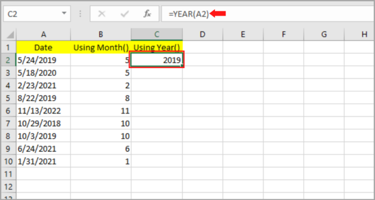Select column A header
Viewport: 375px width, 200px height.
[x=43, y=34]
